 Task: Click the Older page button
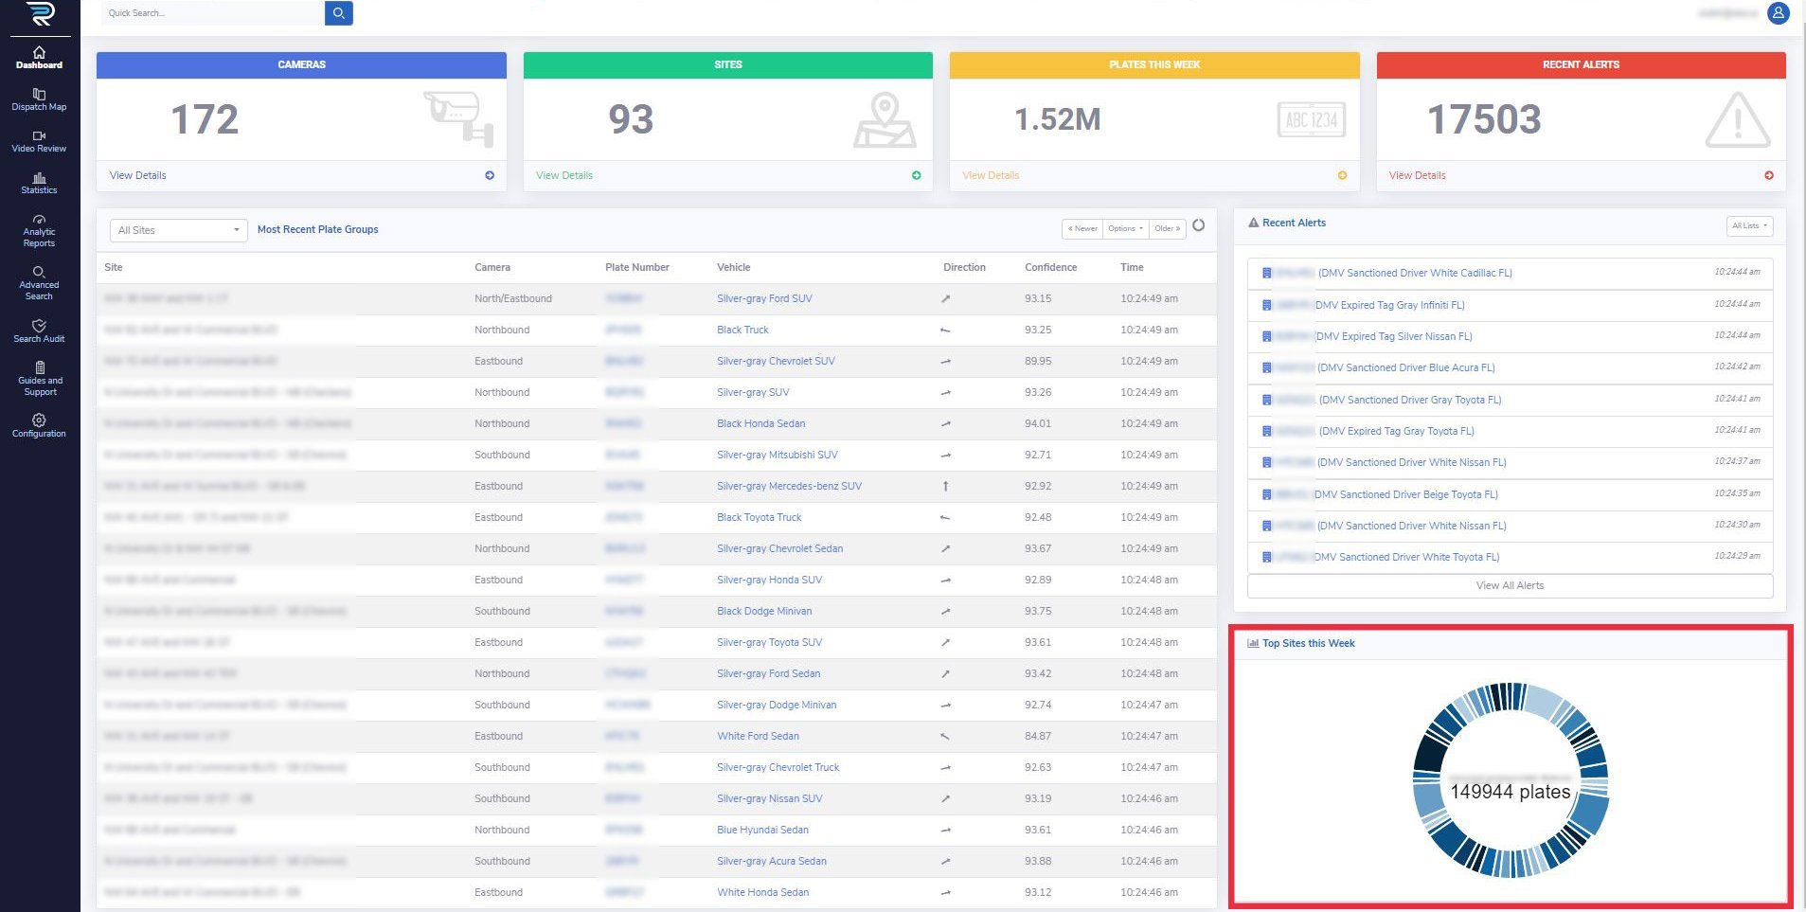click(x=1167, y=228)
